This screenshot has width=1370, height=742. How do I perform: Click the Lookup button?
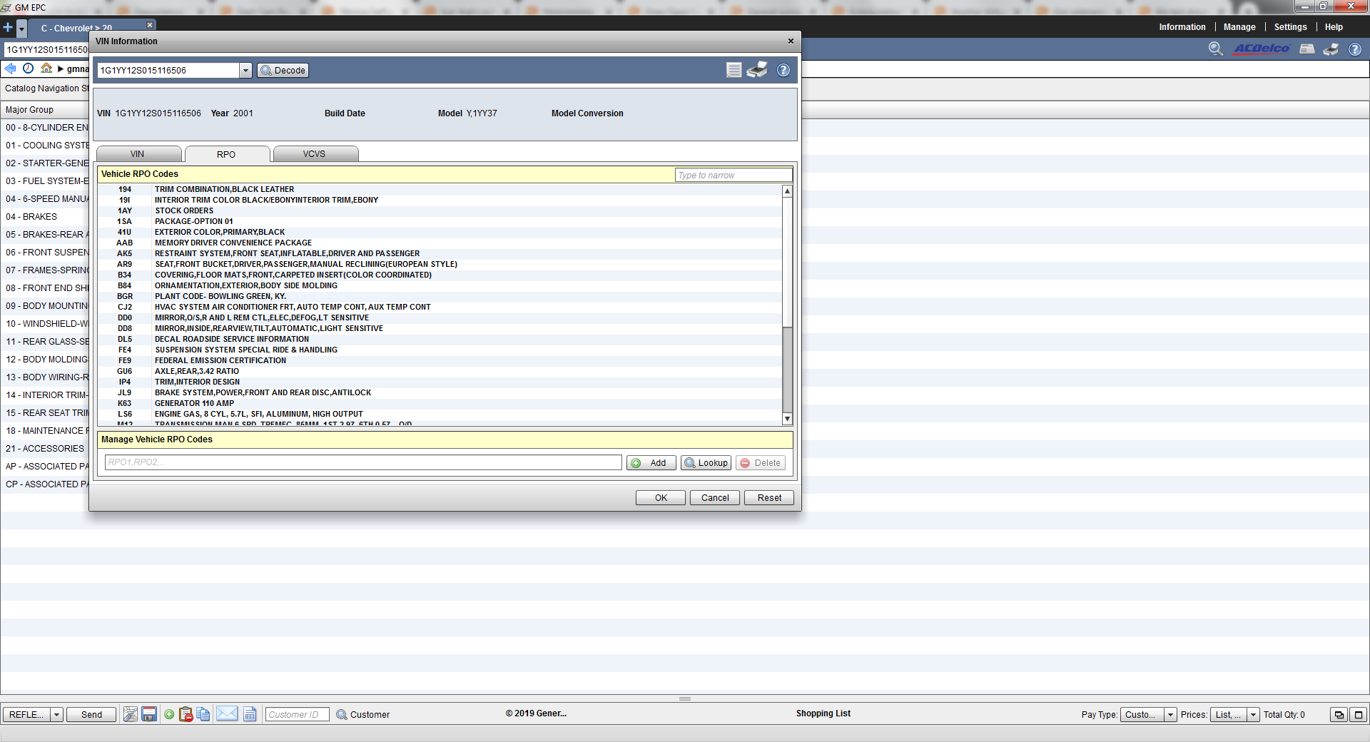(706, 462)
